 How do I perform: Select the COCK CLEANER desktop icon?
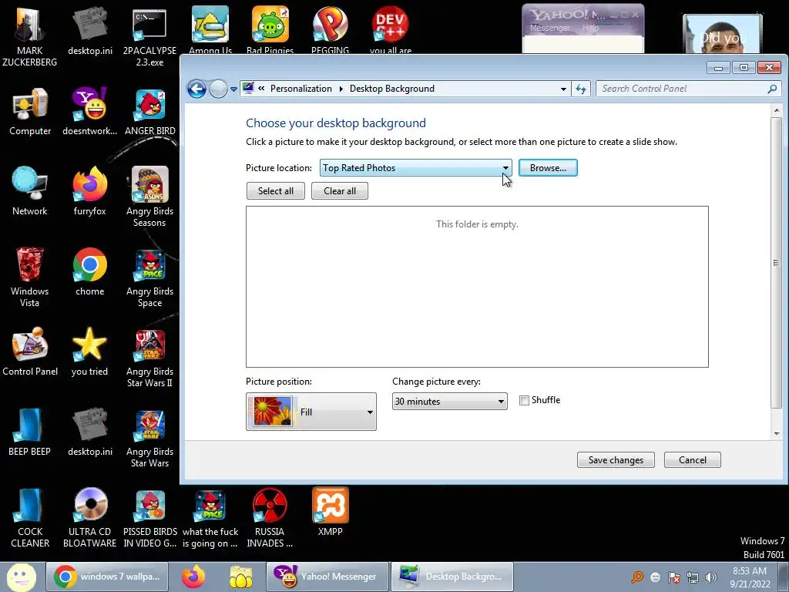tap(30, 517)
